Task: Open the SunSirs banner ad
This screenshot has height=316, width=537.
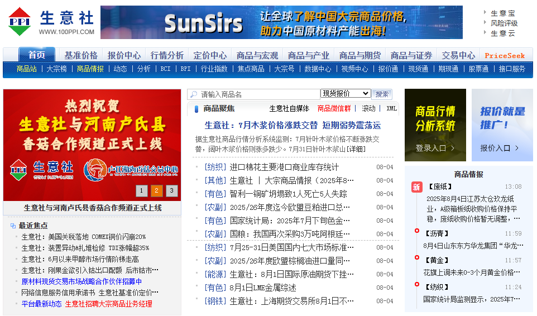Action: 281,22
